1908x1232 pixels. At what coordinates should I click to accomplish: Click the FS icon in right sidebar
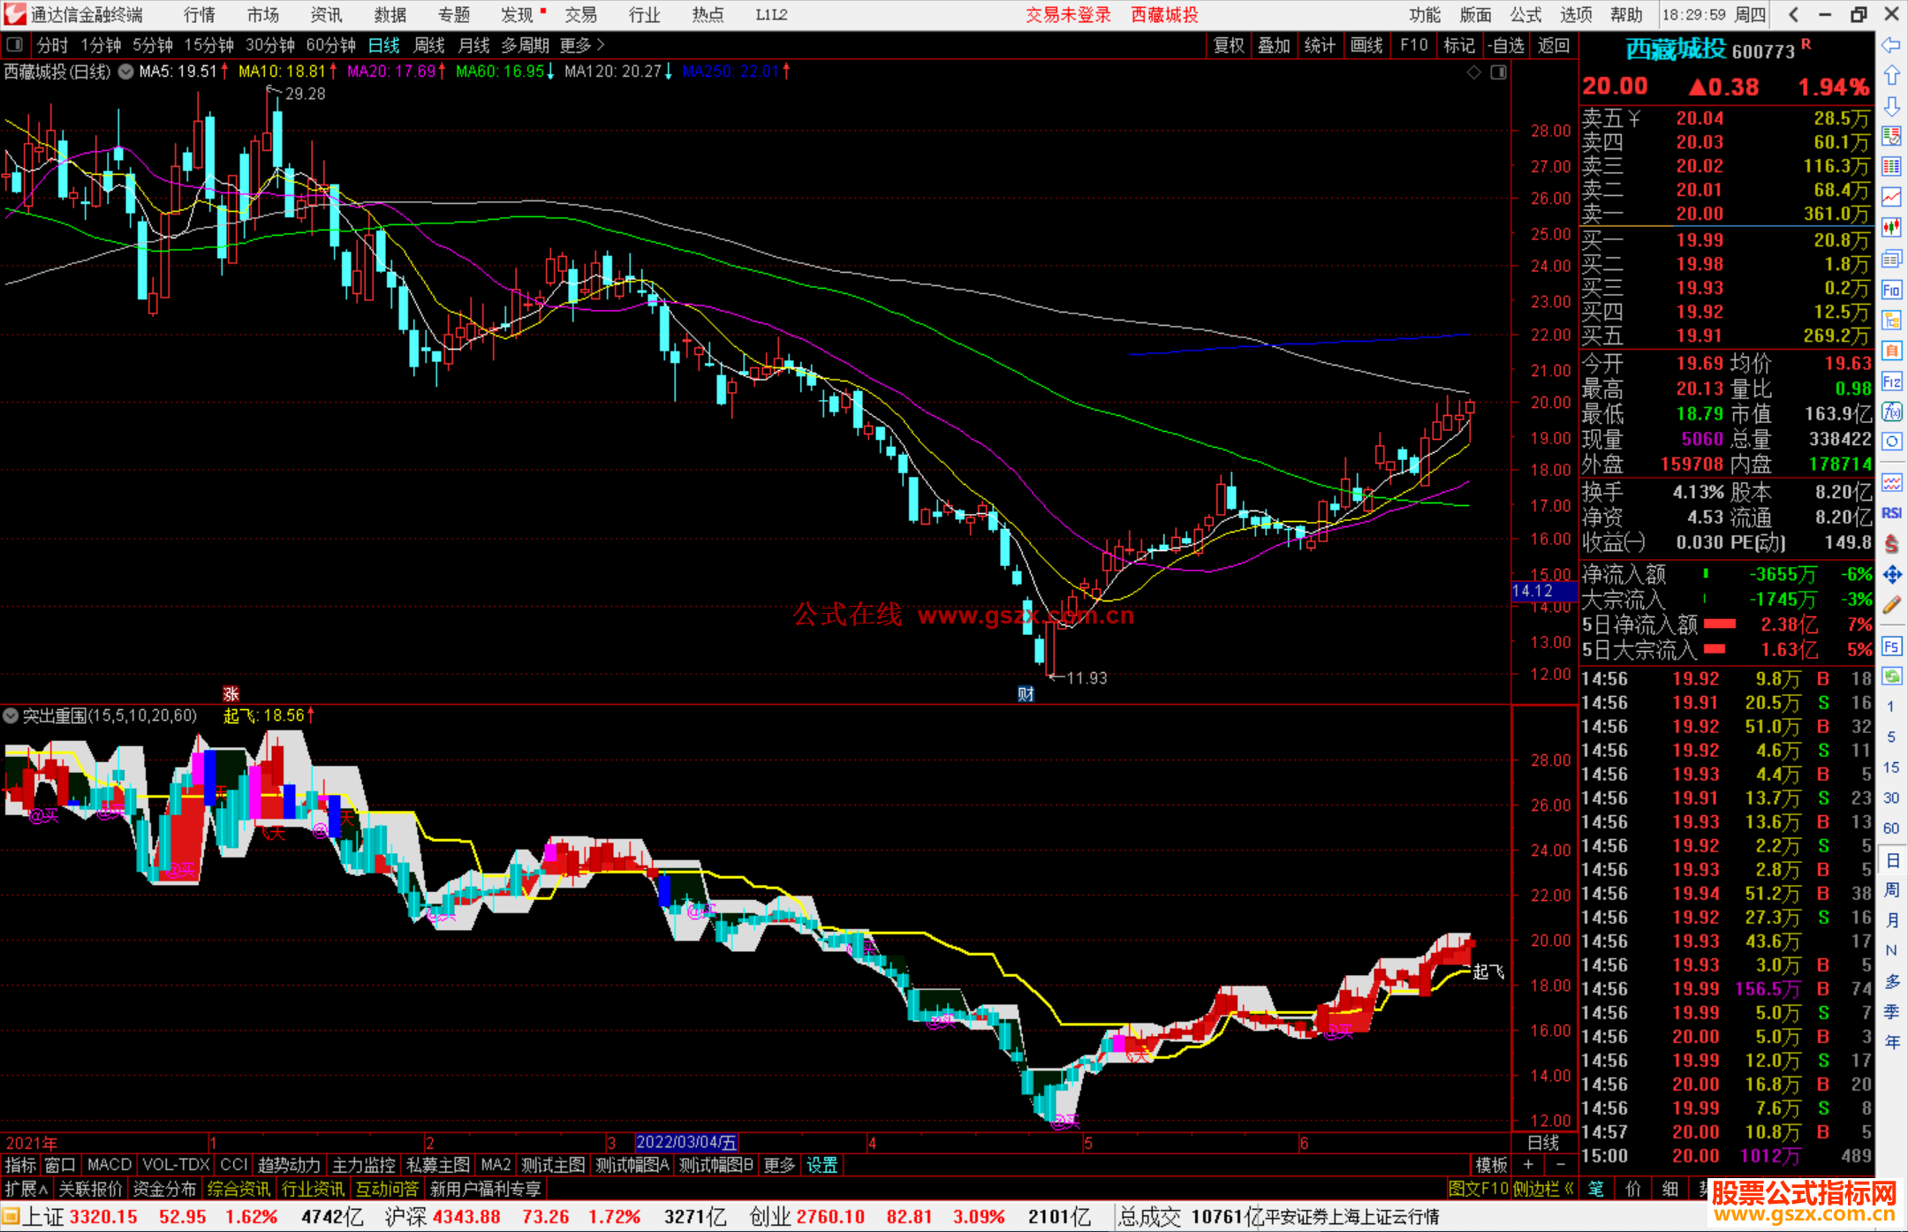pyautogui.click(x=1891, y=646)
